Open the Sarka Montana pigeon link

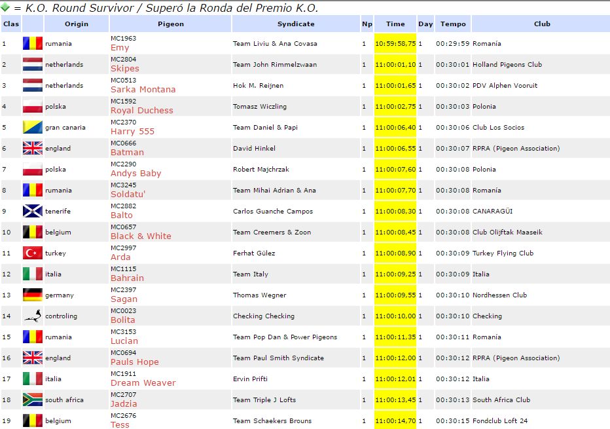click(143, 90)
